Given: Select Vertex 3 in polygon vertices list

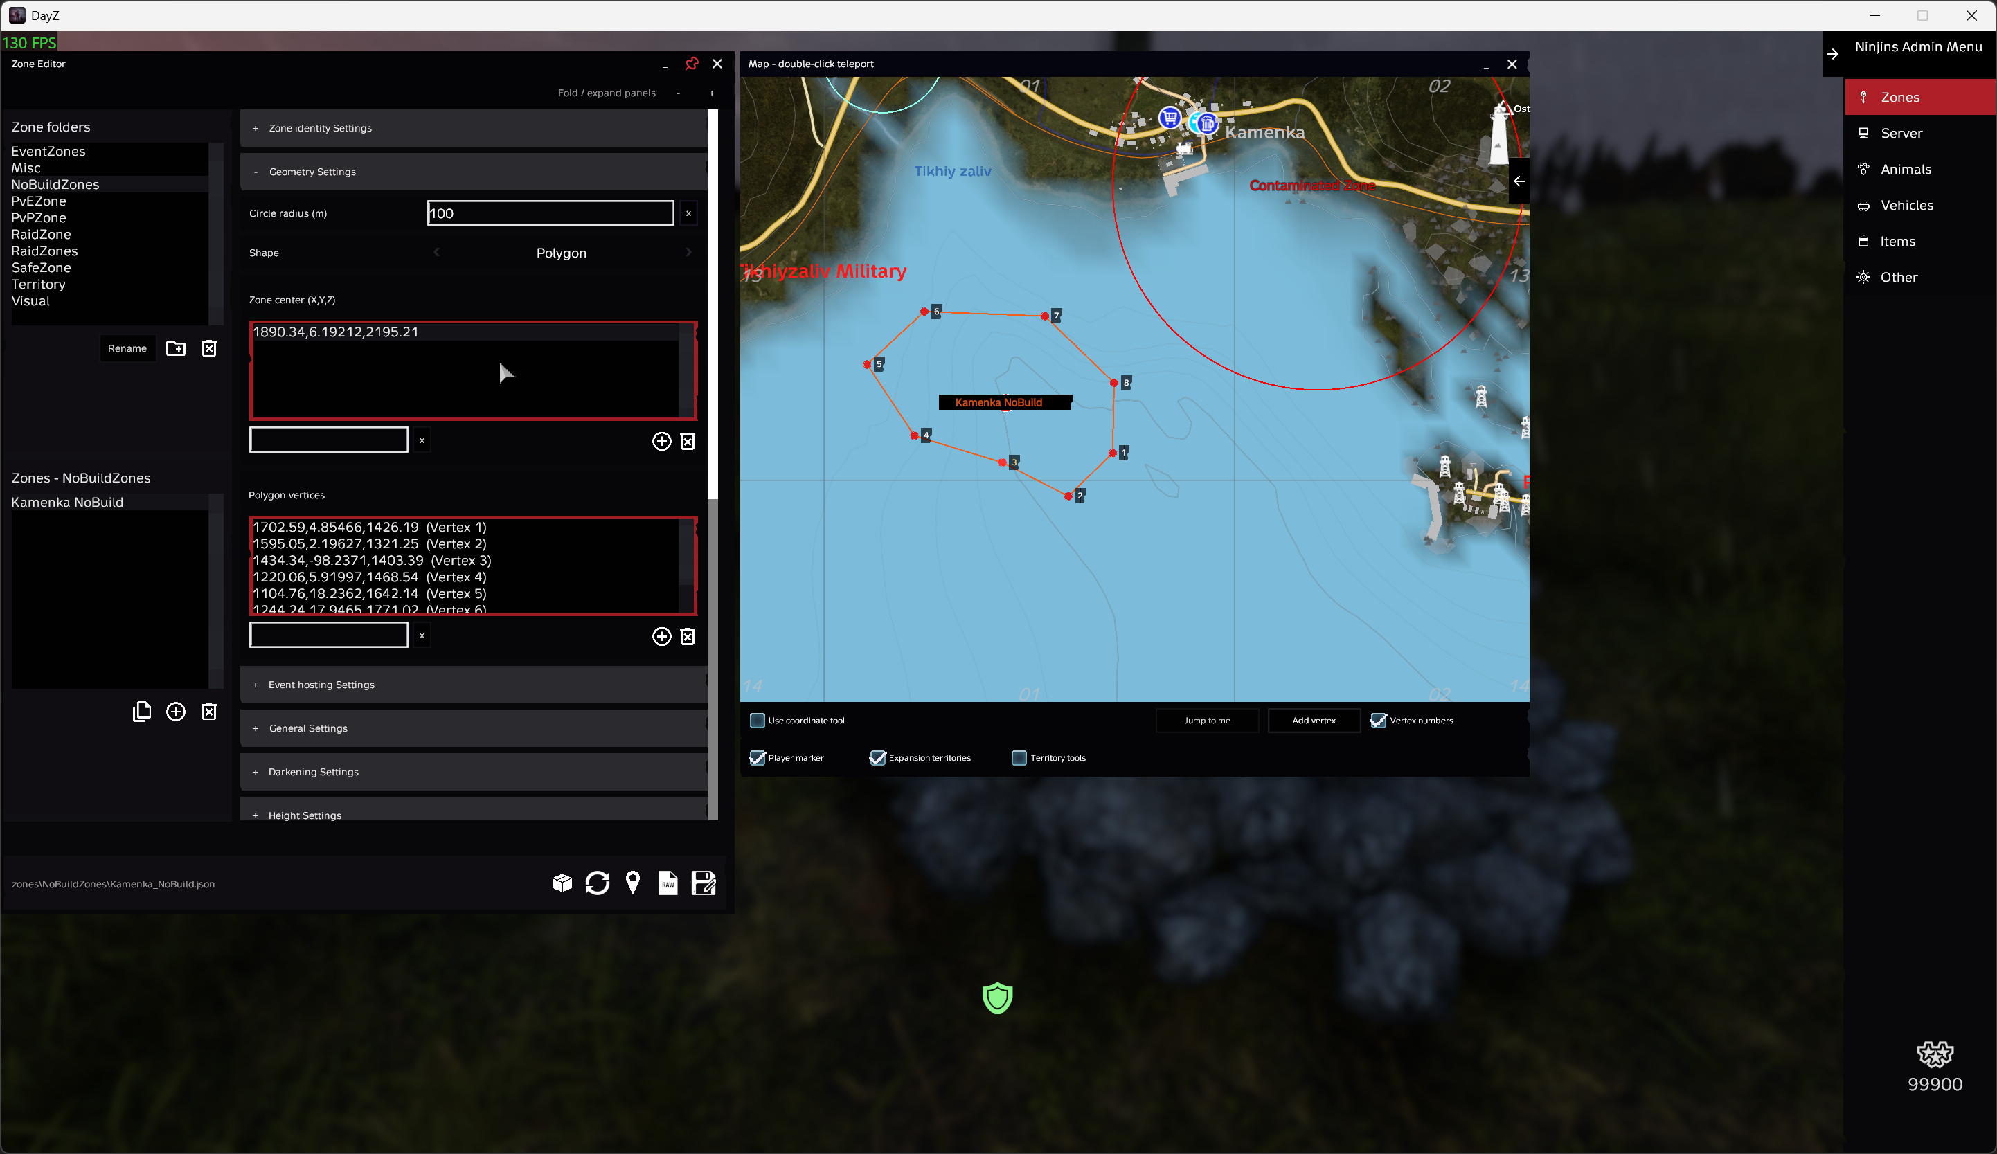Looking at the screenshot, I should pos(465,561).
